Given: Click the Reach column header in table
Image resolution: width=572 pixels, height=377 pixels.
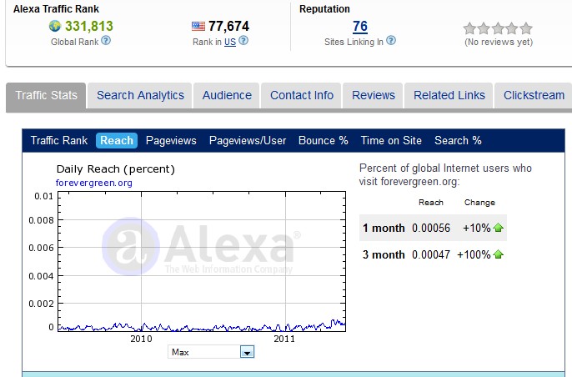Looking at the screenshot, I should tap(431, 203).
